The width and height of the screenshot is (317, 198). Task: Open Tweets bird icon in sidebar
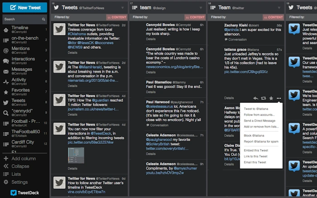(6, 103)
